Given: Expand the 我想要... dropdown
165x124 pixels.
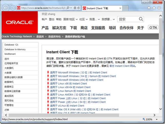Looking at the screenshot, I should coord(108,19).
